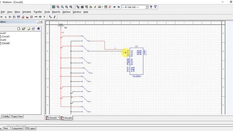Image resolution: width=233 pixels, height=131 pixels.
Task: Select the place bus tool
Action: point(55,17)
